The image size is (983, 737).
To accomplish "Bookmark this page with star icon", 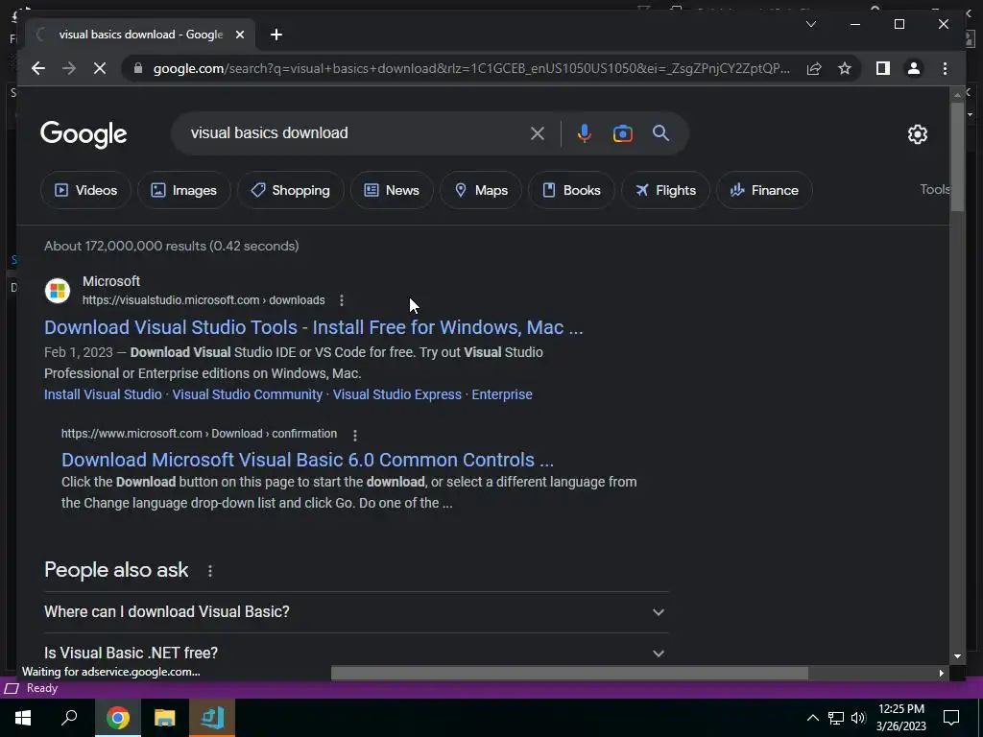I will click(x=845, y=68).
